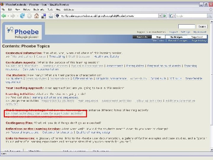Viewport: 213px width, 160px height.
Task: Open the Numbers link under The Students
Action: (x=17, y=79)
